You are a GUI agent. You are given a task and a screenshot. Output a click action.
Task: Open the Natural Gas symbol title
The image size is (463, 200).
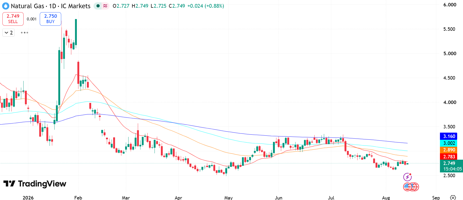pyautogui.click(x=28, y=6)
